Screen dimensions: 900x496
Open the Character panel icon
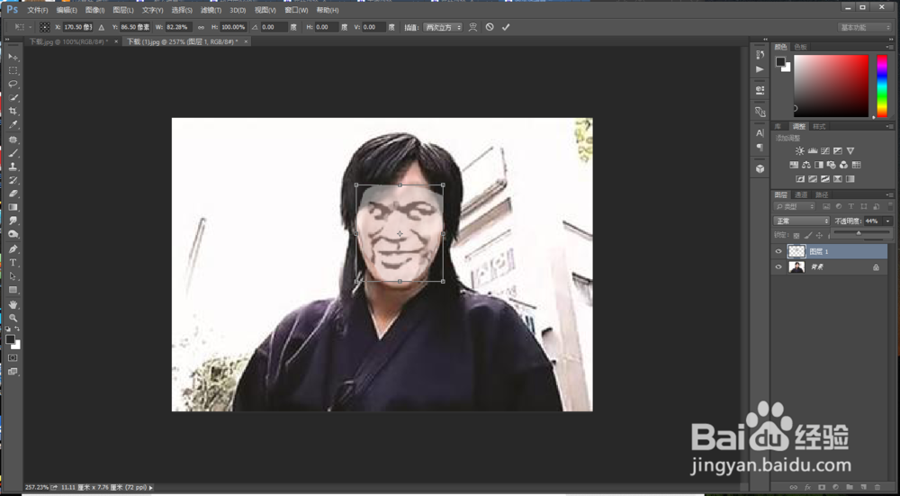pyautogui.click(x=760, y=132)
